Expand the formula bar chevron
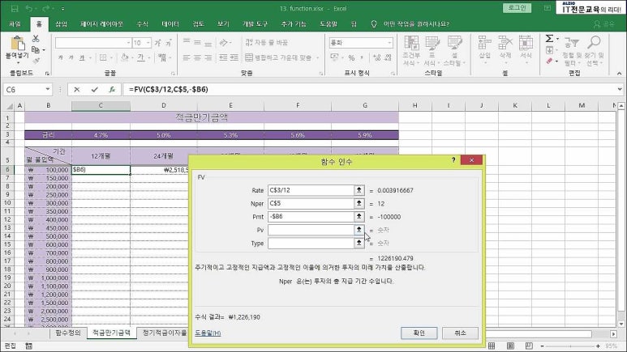Screen dimensions: 627x352 point(620,89)
